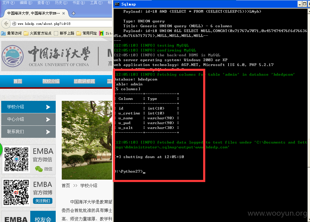Open the 中心介绍 sidebar item
Viewport: 310px width, 222px height.
point(28,119)
